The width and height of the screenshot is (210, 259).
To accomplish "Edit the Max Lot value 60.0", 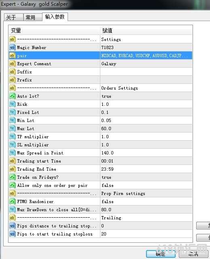I will pos(146,128).
